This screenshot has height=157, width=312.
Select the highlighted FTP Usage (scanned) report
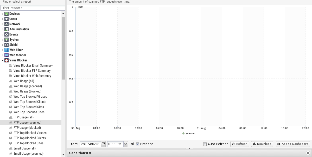point(31,122)
